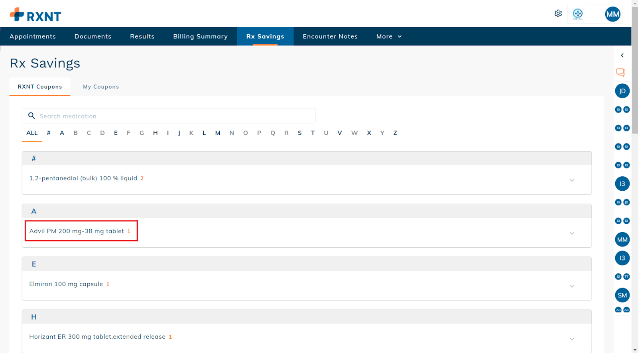The height and width of the screenshot is (353, 638).
Task: Open the Encounter Notes tab
Action: click(330, 36)
